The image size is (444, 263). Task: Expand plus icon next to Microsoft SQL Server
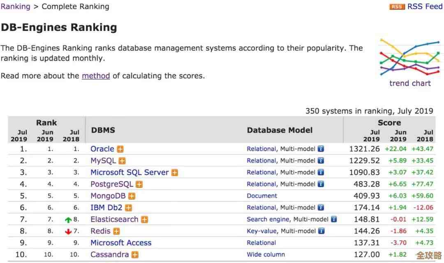pos(175,173)
